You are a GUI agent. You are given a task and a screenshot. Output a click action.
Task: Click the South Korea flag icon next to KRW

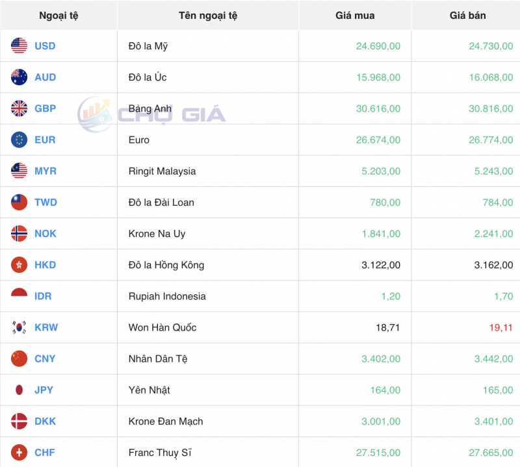[18, 327]
